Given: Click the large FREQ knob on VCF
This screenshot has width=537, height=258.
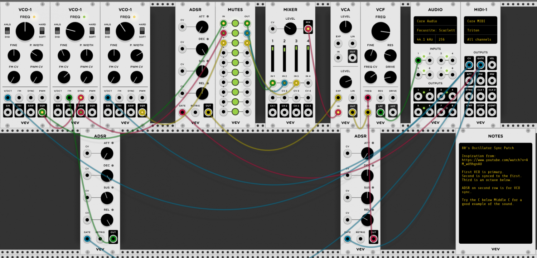Looking at the screenshot, I should pos(381,31).
